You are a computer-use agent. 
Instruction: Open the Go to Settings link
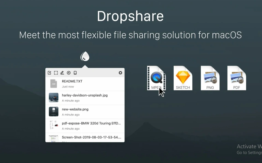coord(249,153)
